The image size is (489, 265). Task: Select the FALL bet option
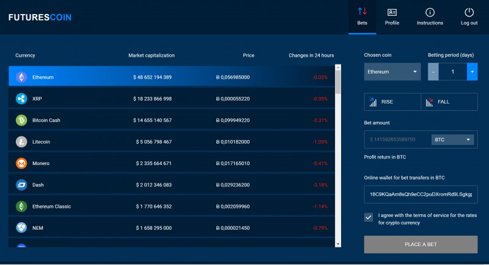click(449, 102)
